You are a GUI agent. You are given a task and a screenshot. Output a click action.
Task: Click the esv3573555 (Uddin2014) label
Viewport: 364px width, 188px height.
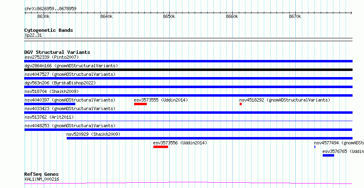(x=161, y=100)
